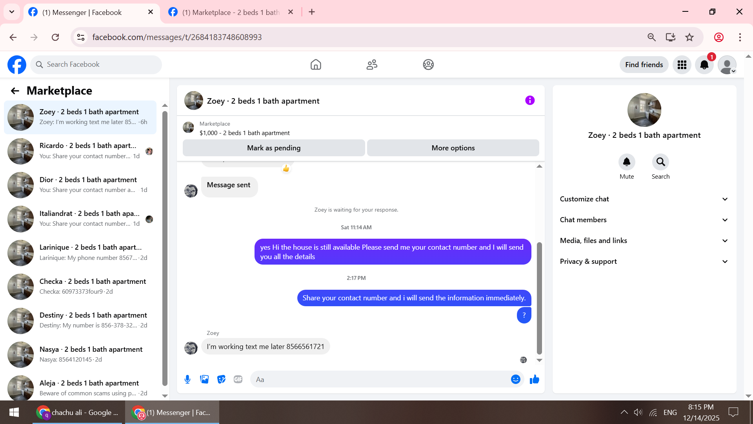
Task: Attach a photo using image icon
Action: click(204, 379)
